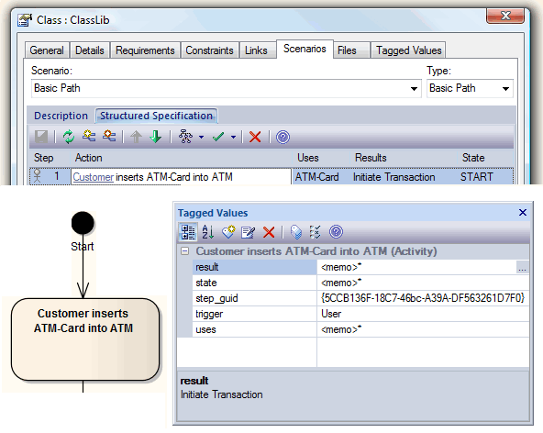The height and width of the screenshot is (433, 543).
Task: Open the Scenario dropdown list
Action: tap(414, 89)
